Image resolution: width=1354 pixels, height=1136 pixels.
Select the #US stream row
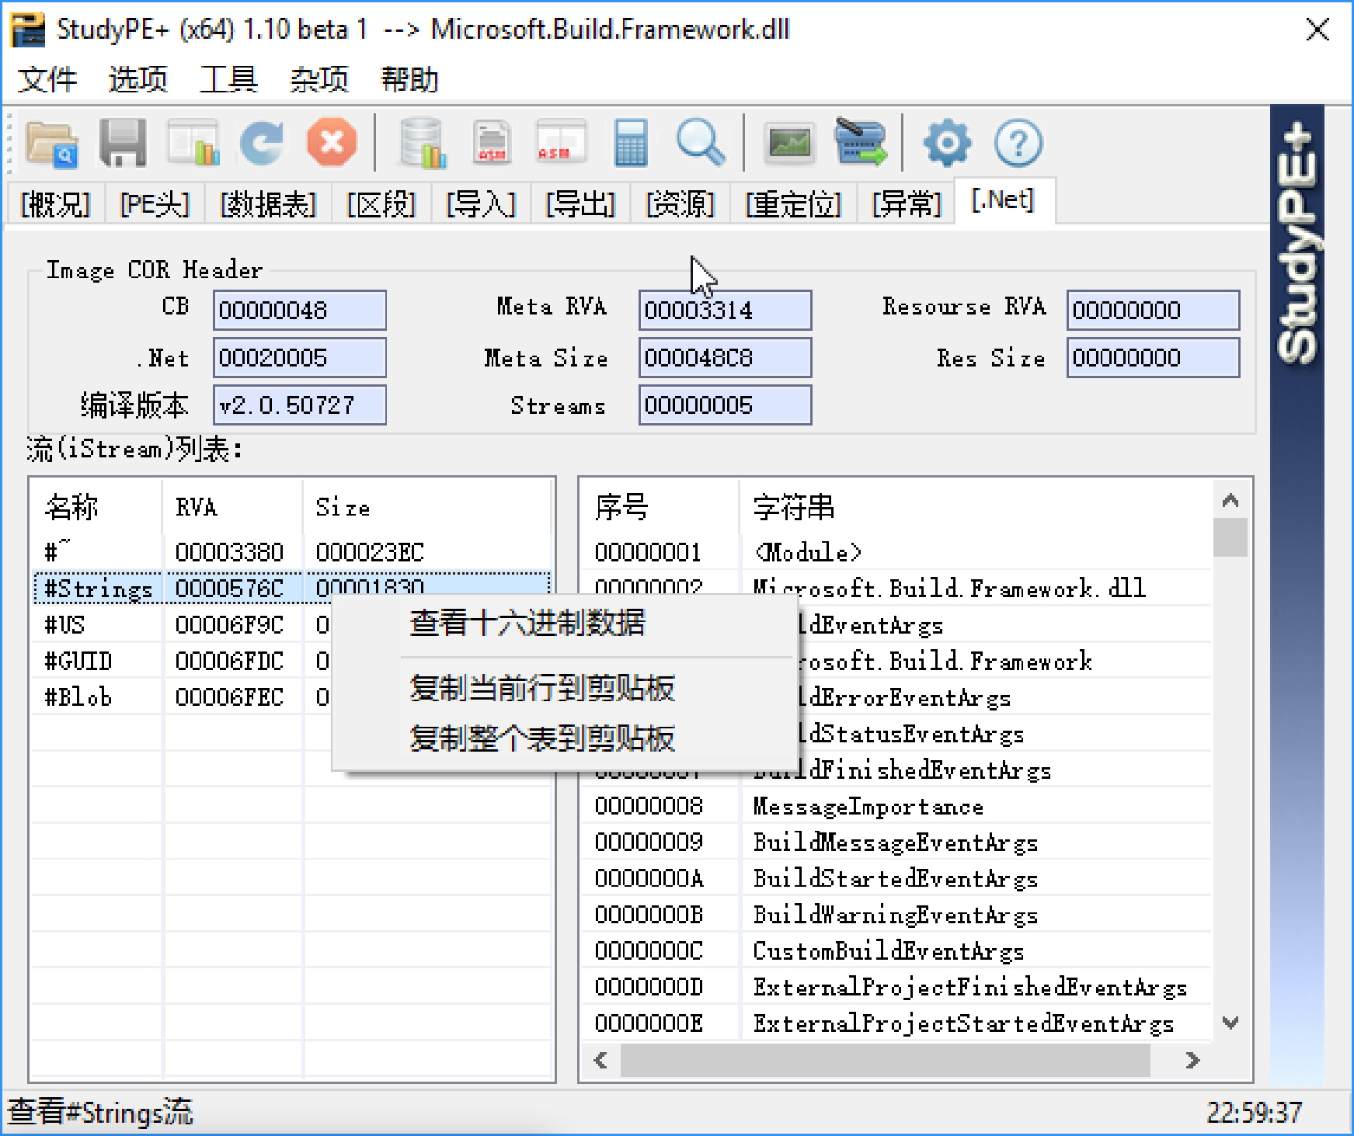(180, 624)
